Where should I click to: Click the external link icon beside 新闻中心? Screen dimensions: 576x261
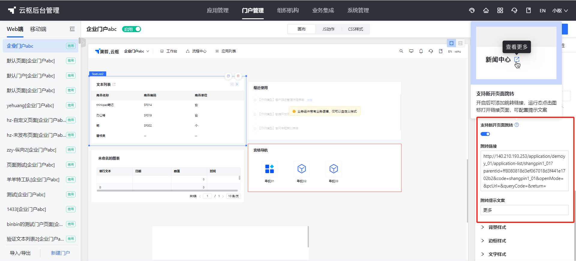coord(517,59)
